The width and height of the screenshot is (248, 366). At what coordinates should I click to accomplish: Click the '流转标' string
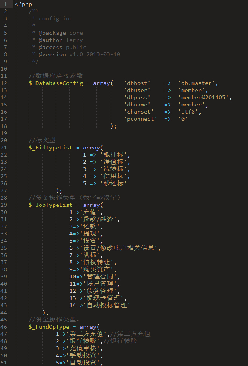[113, 169]
